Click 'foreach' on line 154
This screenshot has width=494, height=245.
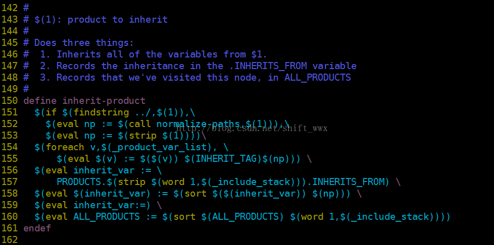[x=65, y=147]
